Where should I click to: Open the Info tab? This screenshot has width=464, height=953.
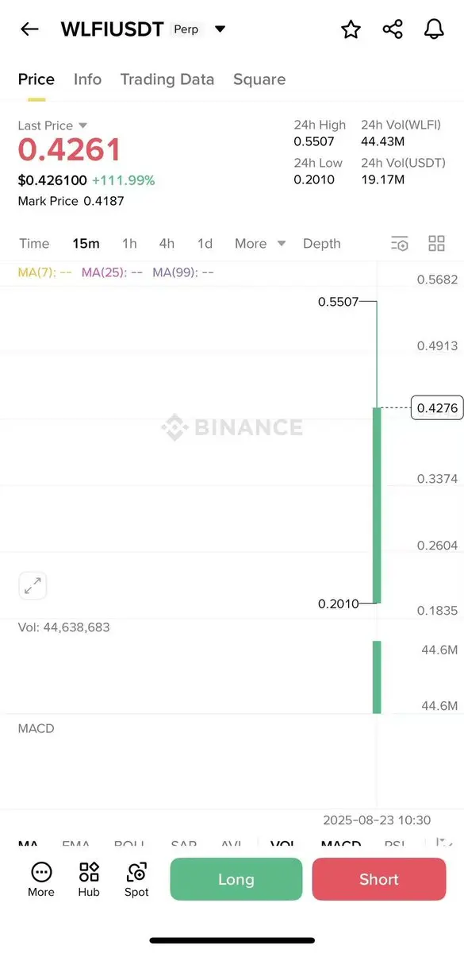[x=87, y=79]
